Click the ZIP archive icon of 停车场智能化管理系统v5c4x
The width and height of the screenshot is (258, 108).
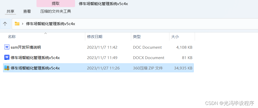[7, 68]
